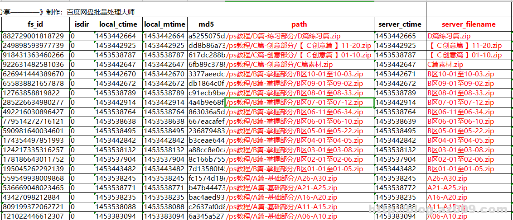Select the server_filename cell B区01-01至01-05.zip
Screen dimensions: 513x220
461,169
